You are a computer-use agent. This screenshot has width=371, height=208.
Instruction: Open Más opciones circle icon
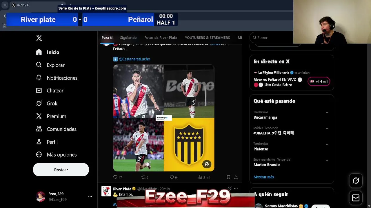point(39,155)
